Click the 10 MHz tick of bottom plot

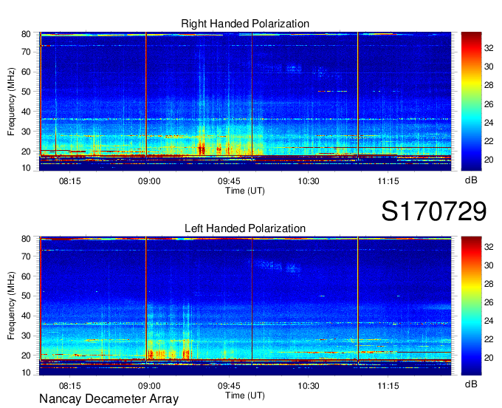pyautogui.click(x=26, y=373)
